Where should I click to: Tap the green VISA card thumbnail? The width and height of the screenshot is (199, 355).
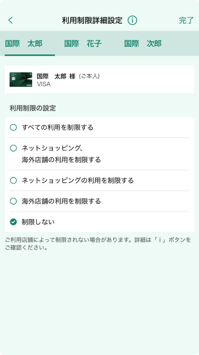tap(21, 80)
